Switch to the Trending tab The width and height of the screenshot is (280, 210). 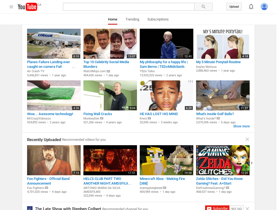tap(132, 19)
